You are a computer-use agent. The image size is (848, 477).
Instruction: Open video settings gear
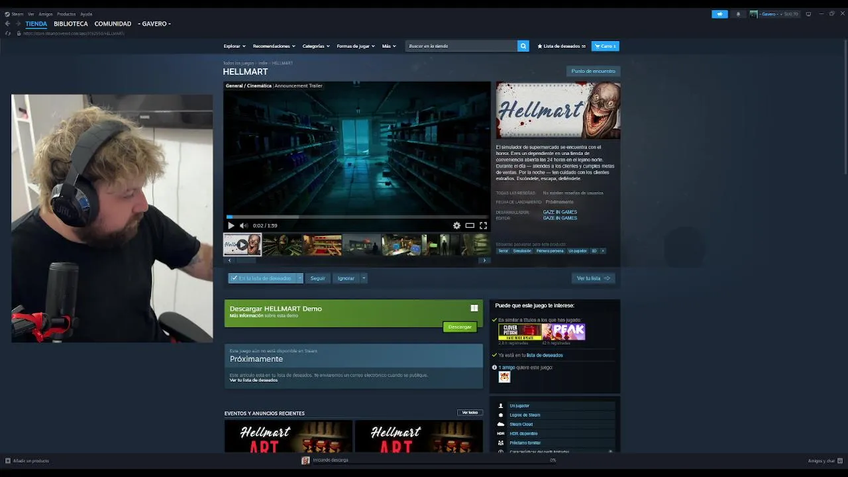(456, 226)
